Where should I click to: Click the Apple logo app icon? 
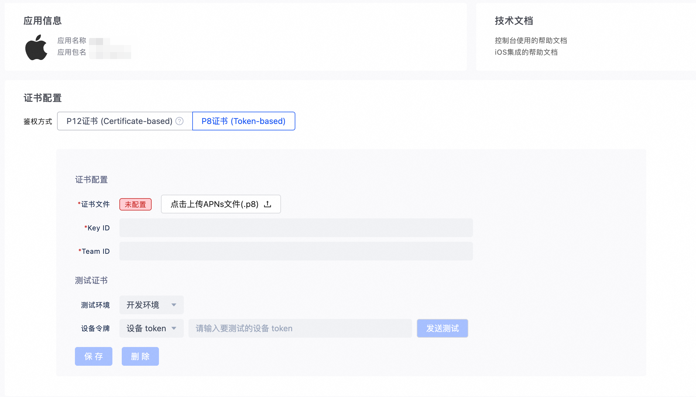coord(36,47)
